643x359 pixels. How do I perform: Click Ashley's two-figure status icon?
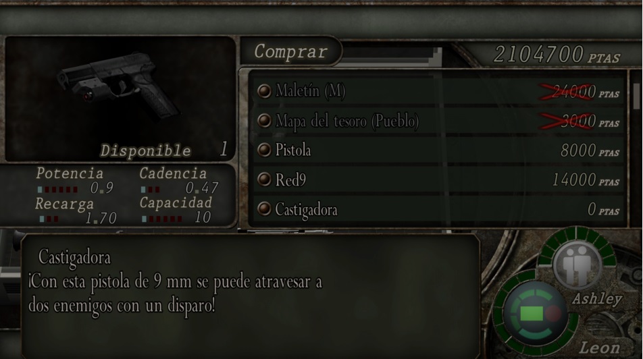click(577, 265)
